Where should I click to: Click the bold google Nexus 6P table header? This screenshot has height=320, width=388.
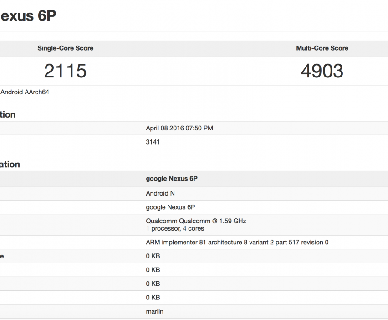tap(171, 179)
